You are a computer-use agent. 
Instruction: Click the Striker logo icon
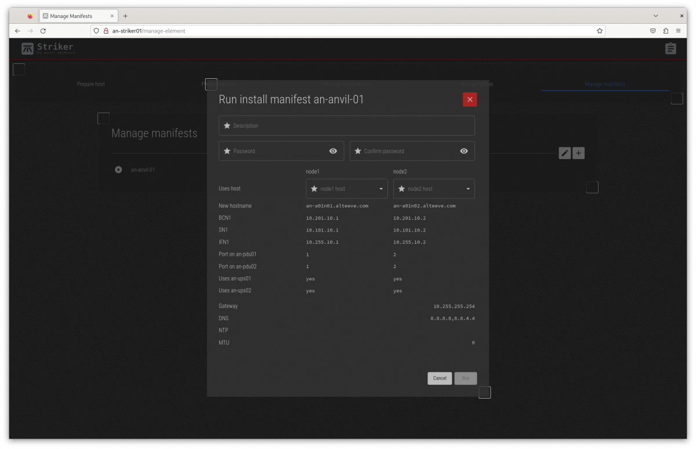click(x=27, y=49)
